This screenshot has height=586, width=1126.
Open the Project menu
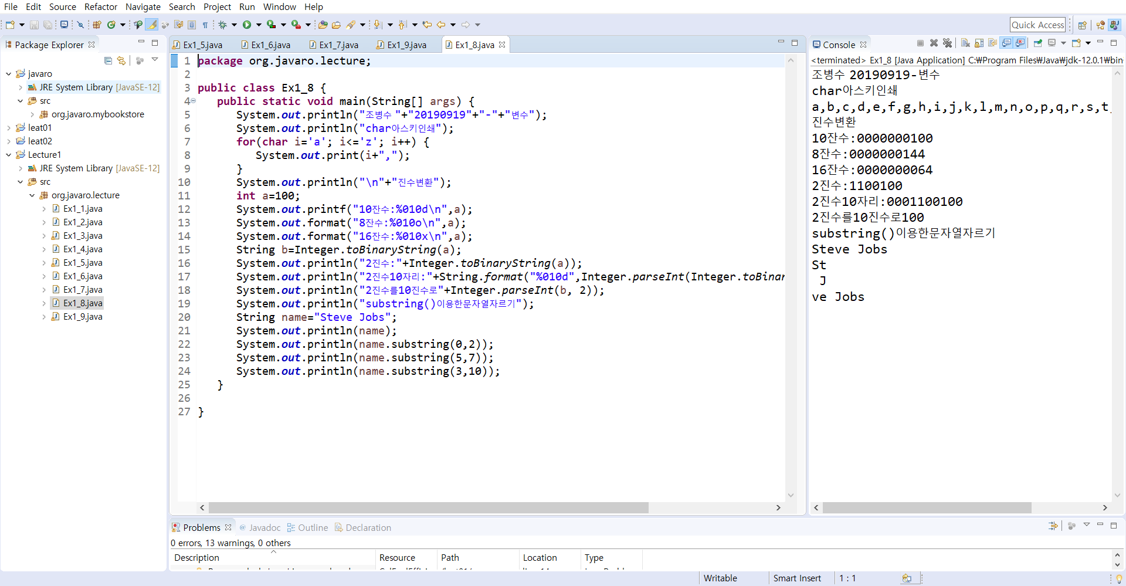tap(217, 7)
